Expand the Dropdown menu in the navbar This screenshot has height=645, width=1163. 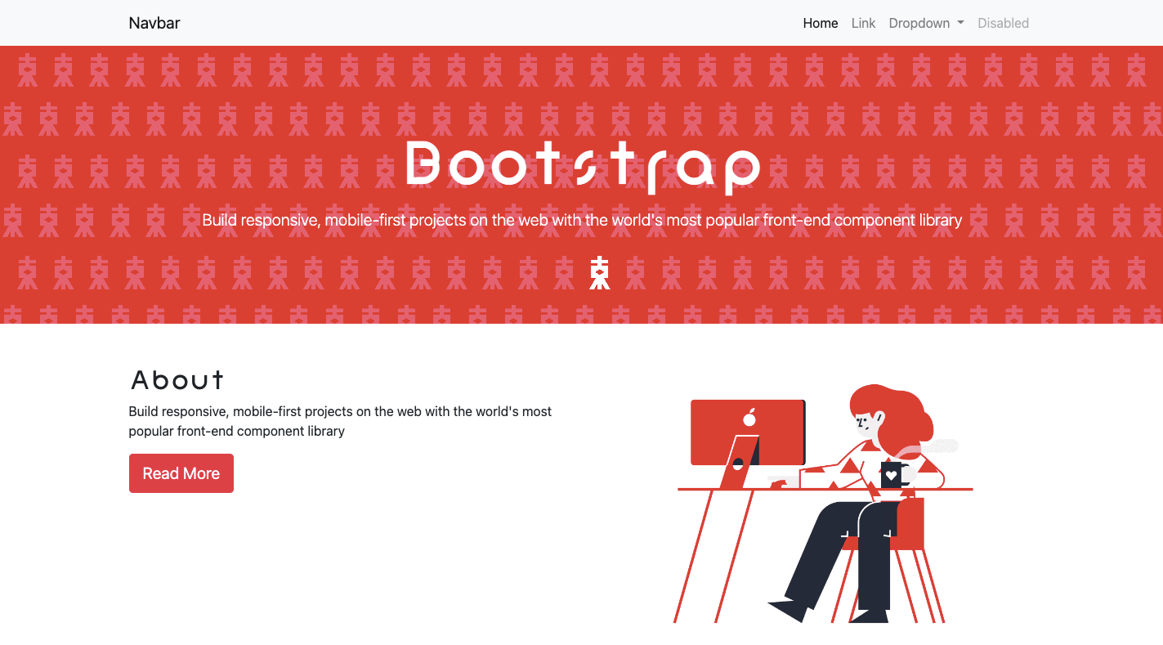[x=919, y=23]
